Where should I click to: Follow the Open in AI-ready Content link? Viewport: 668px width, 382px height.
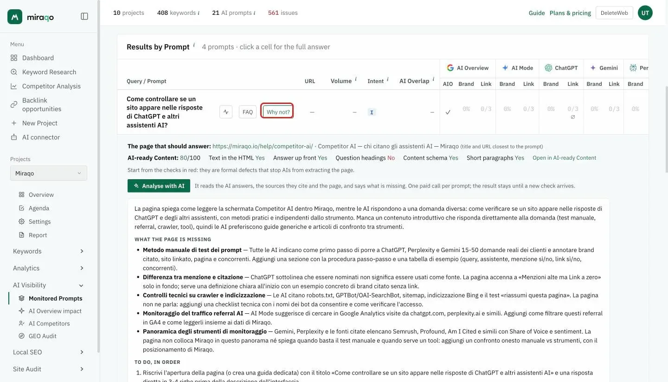coord(564,158)
